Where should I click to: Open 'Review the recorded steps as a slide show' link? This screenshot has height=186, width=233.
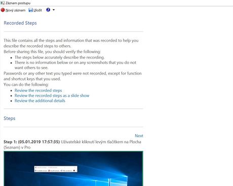52,95
